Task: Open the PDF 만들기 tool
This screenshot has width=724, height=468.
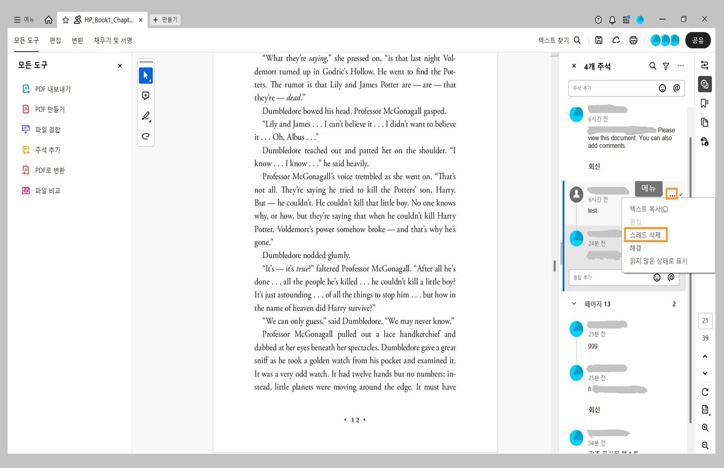Action: click(x=44, y=109)
